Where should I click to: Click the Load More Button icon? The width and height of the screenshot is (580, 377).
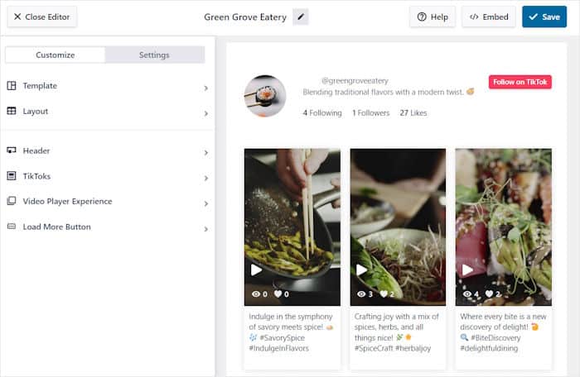pyautogui.click(x=12, y=227)
